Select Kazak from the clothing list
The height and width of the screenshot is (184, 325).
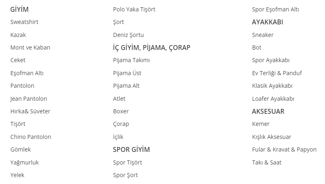point(18,35)
